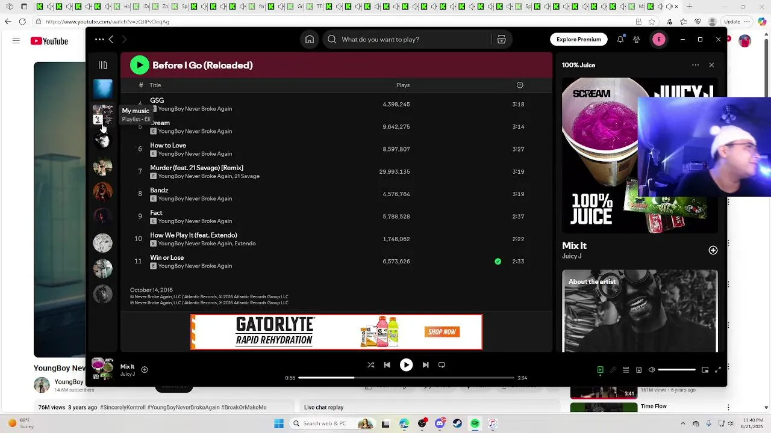
Task: Open the My music playlist thumbnail
Action: [x=102, y=114]
